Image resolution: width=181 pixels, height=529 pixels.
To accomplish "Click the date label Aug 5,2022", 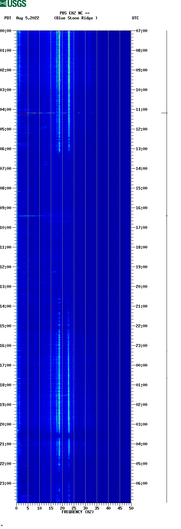I will click(x=28, y=18).
